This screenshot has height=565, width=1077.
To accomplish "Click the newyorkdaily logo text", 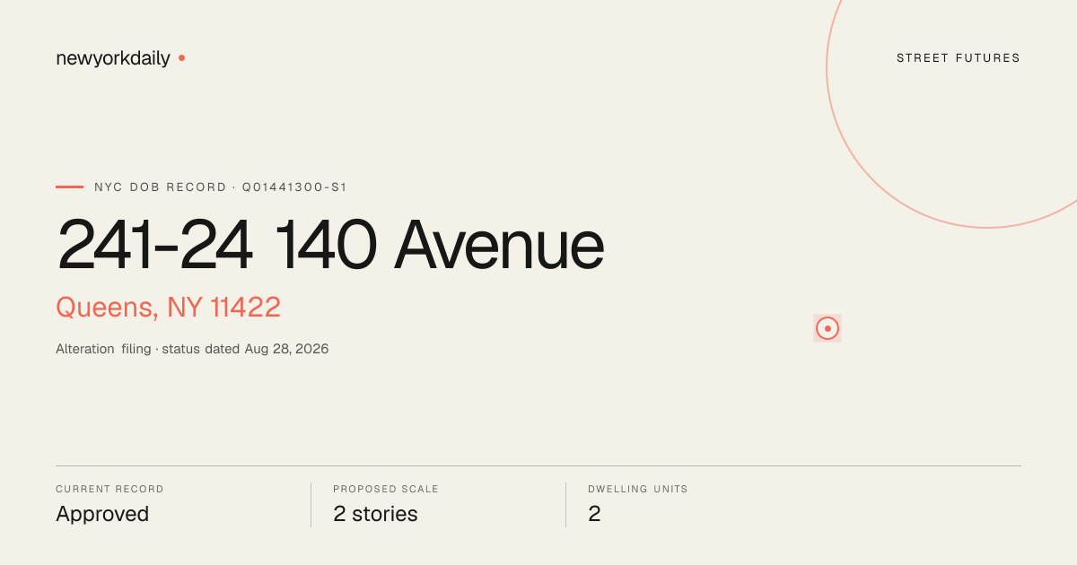I will tap(113, 59).
